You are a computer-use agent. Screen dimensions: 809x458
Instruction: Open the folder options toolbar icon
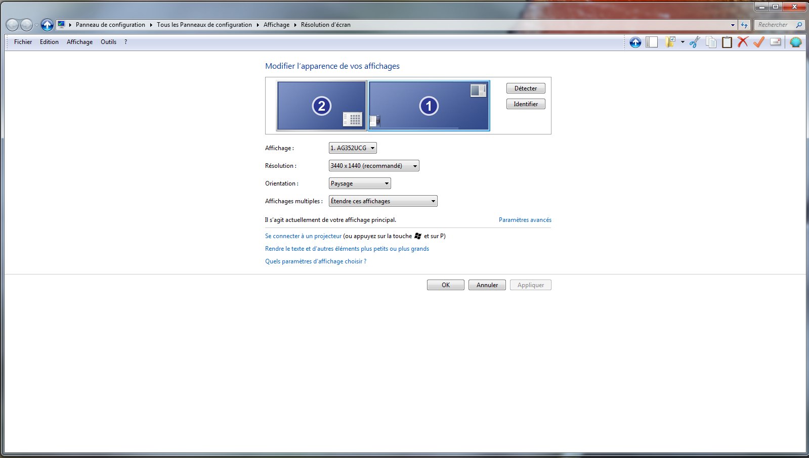(670, 42)
